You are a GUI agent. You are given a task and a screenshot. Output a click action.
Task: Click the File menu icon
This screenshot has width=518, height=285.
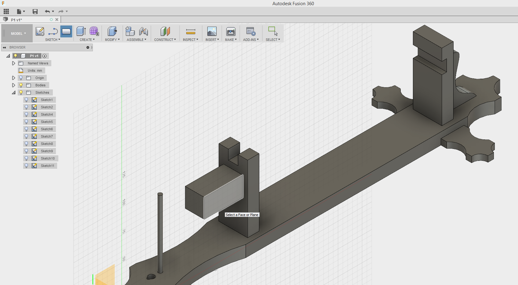[19, 12]
